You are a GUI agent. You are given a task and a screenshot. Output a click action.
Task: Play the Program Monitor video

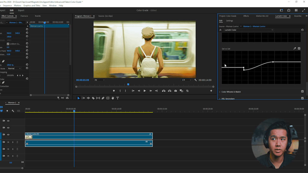coord(145,91)
